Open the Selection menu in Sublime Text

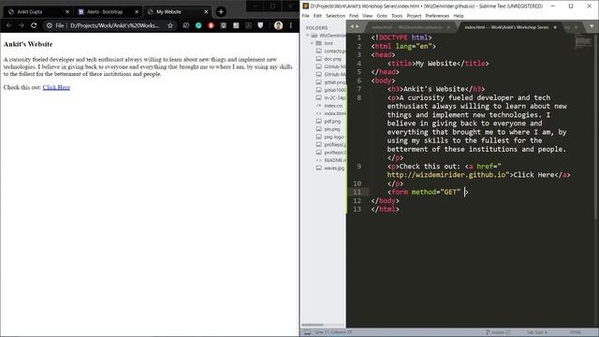335,16
